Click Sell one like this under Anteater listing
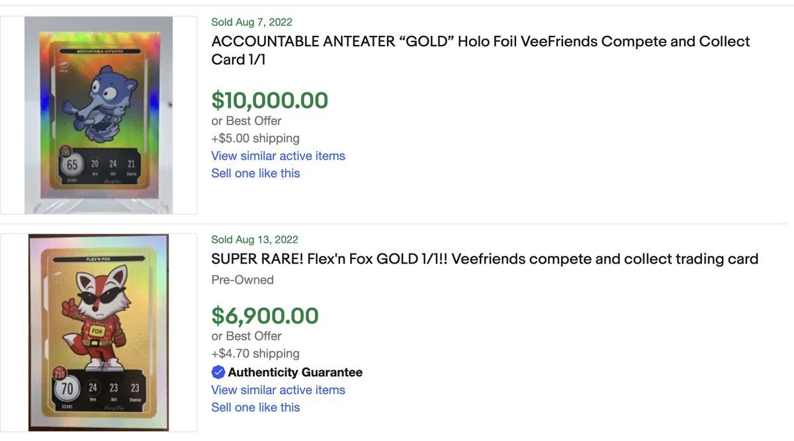 click(x=255, y=173)
